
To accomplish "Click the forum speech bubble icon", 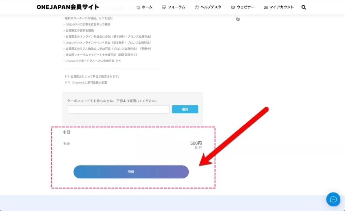I will pyautogui.click(x=164, y=7).
